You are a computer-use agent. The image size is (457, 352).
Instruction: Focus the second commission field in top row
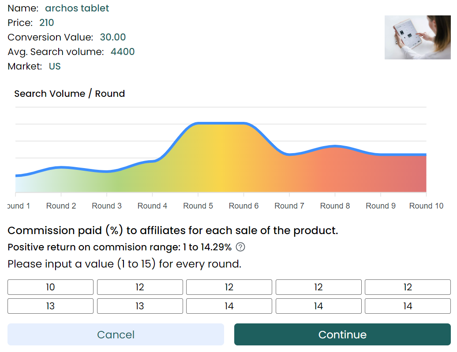coord(140,287)
